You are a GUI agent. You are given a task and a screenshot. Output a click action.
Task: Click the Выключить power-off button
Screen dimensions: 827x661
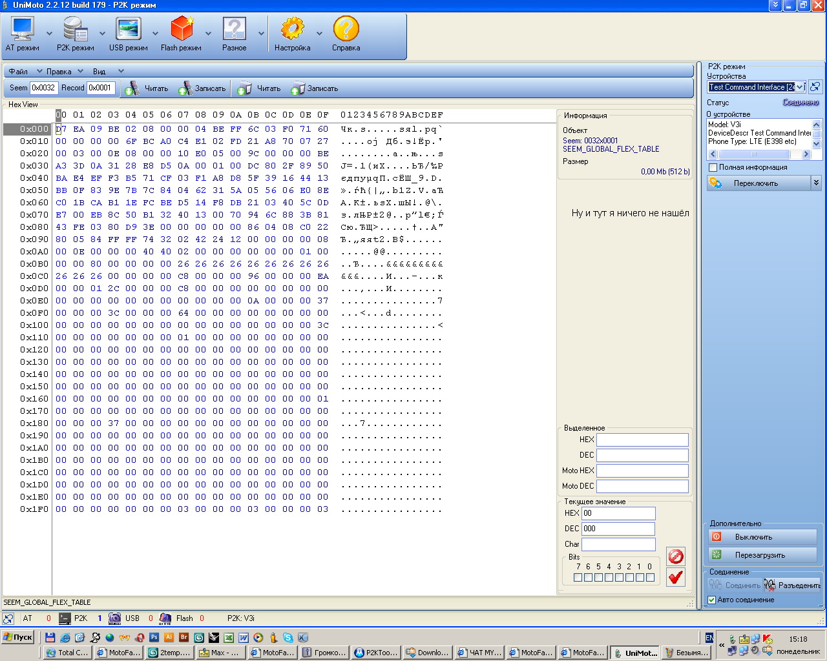[x=762, y=537]
